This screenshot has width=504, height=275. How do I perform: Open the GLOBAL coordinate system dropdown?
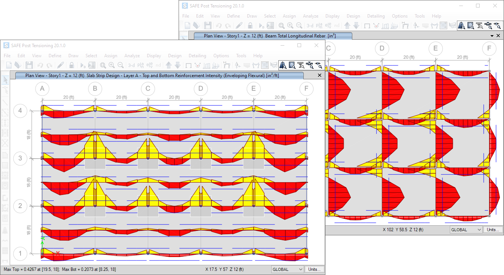(x=287, y=269)
